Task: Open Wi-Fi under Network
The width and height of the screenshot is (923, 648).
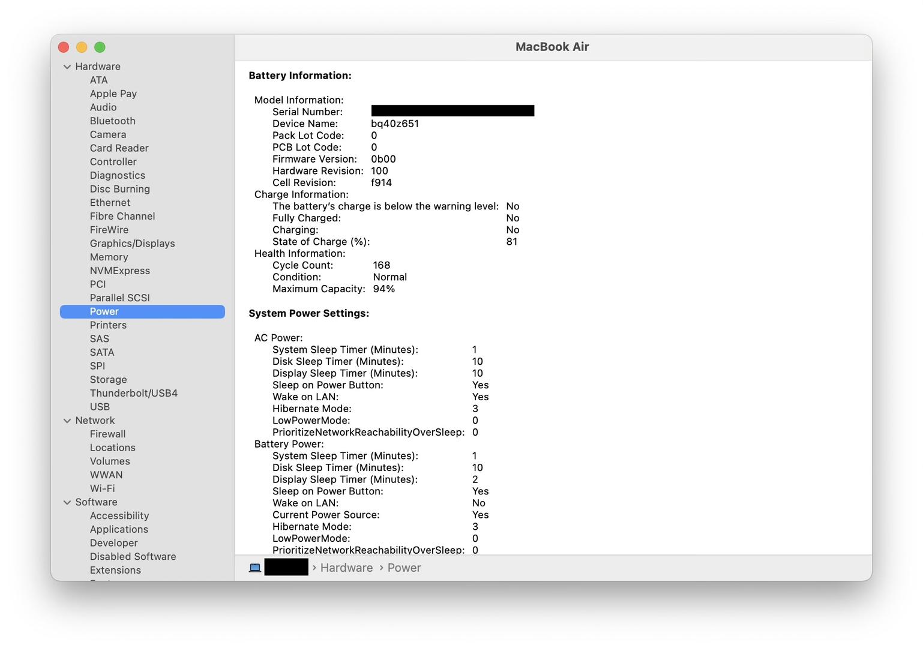Action: point(102,488)
